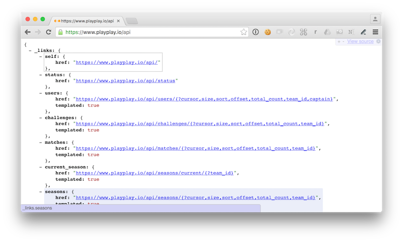403x242 pixels.
Task: Select the playplay.io/api browser tab
Action: (x=87, y=21)
